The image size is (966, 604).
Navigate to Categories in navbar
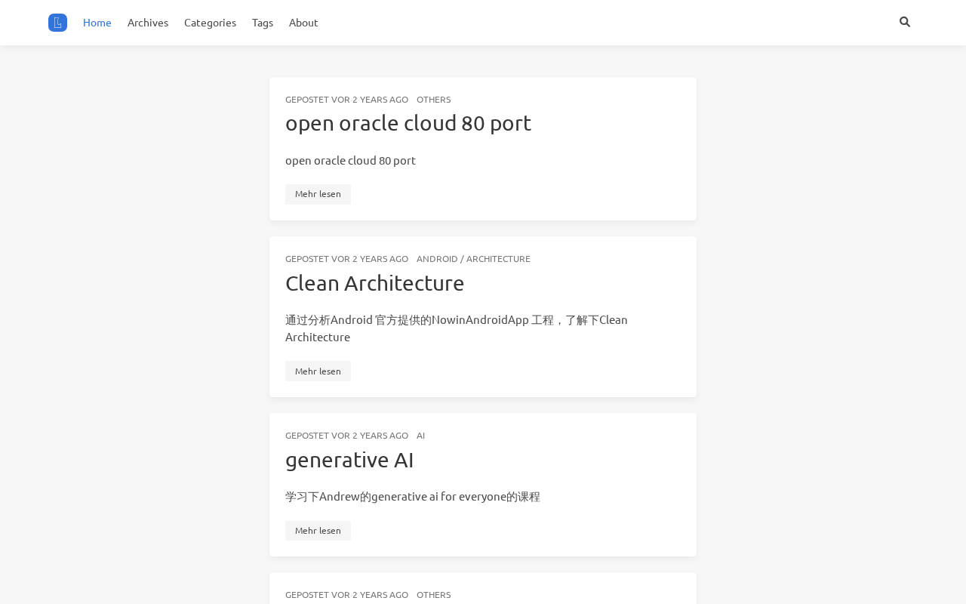pos(210,23)
